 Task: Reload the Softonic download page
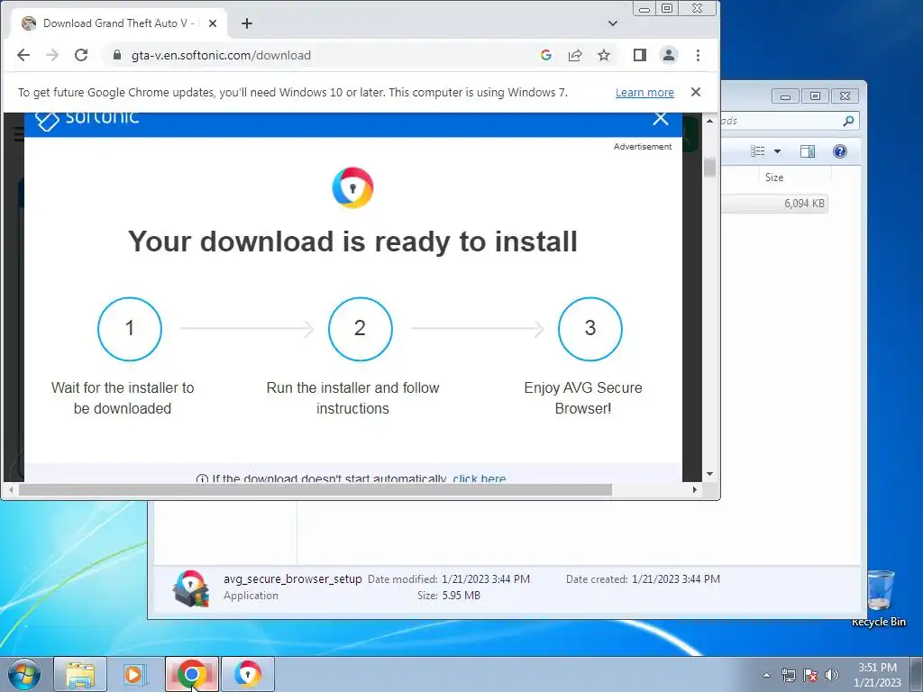coord(81,55)
